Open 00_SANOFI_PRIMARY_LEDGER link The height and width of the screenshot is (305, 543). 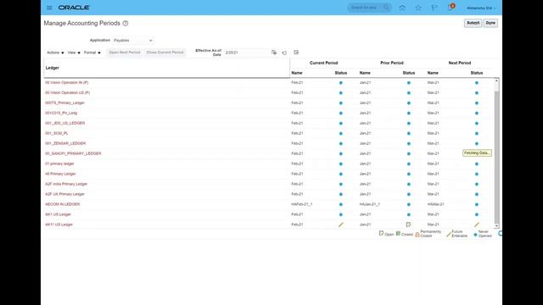[73, 153]
